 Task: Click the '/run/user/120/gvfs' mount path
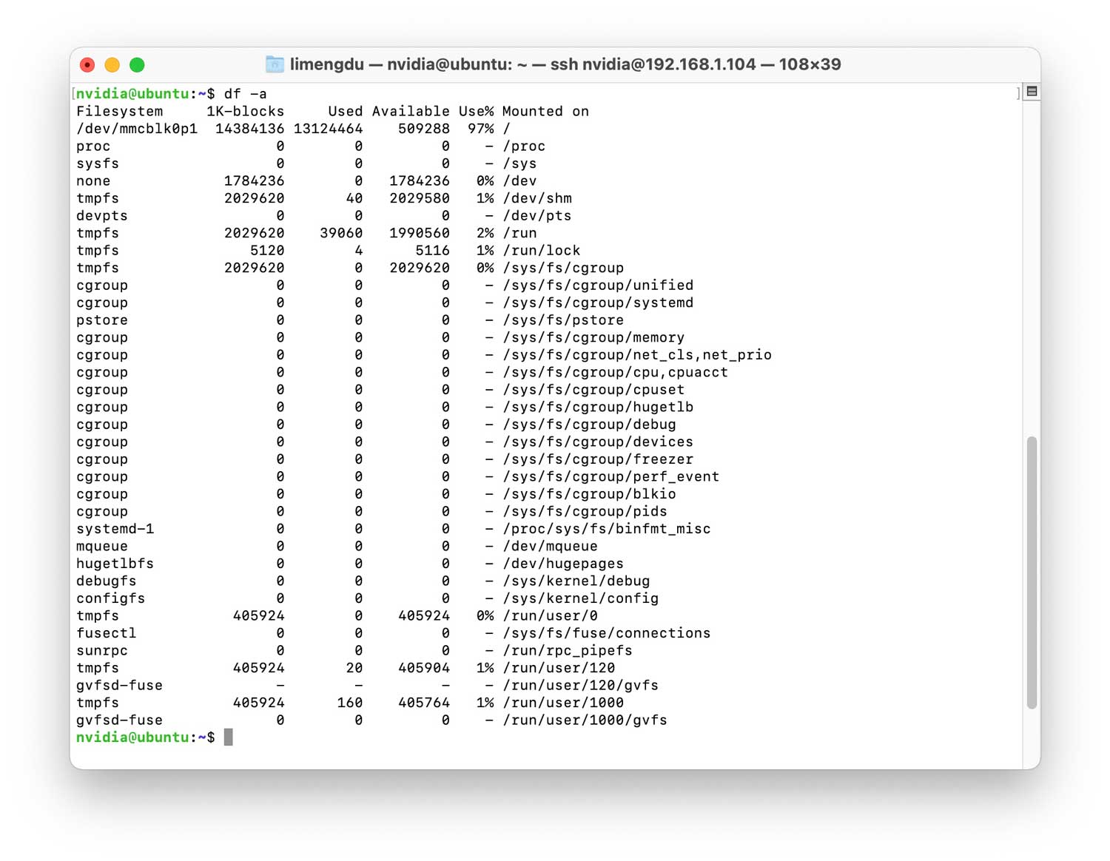click(x=581, y=686)
